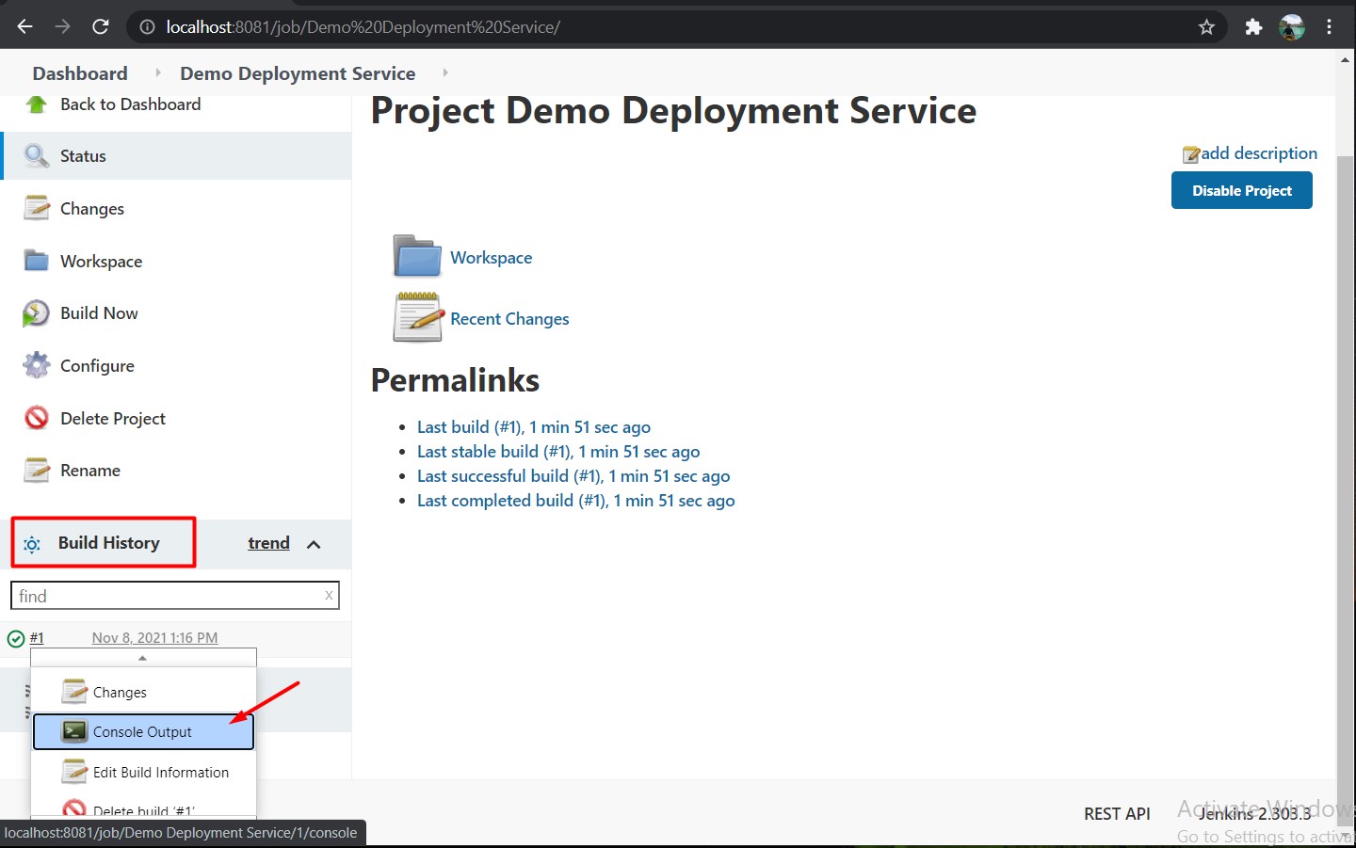This screenshot has height=848, width=1356.
Task: Click the upward triangle in build context menu
Action: click(143, 657)
